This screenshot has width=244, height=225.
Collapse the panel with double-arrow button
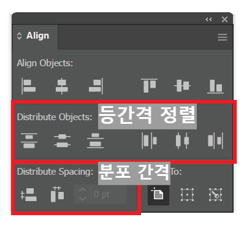[x=208, y=20]
